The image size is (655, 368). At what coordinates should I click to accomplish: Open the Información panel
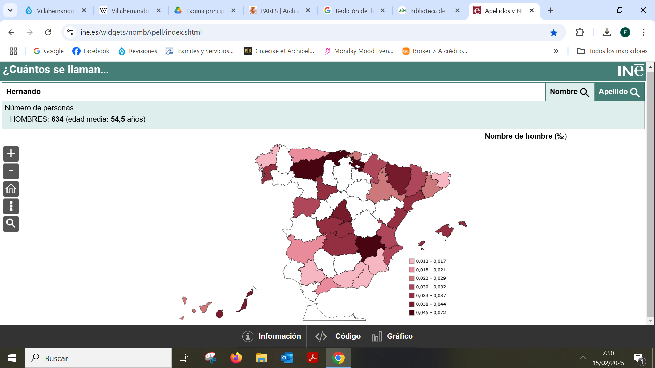click(272, 336)
